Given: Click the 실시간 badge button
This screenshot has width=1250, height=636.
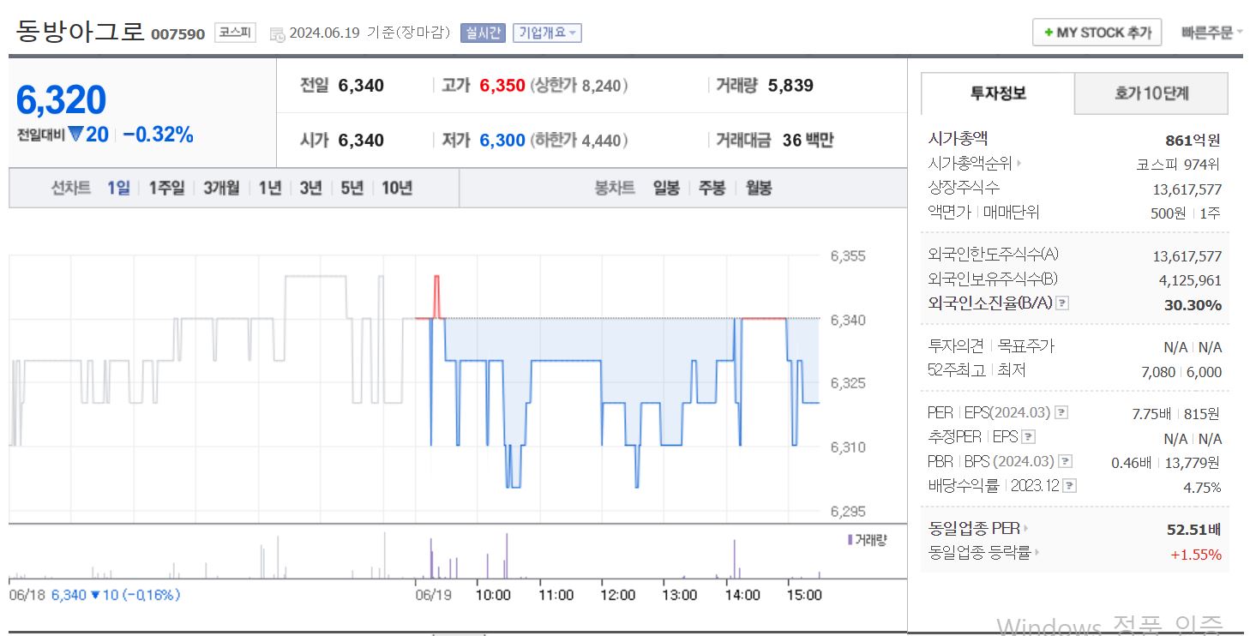Looking at the screenshot, I should 483,33.
